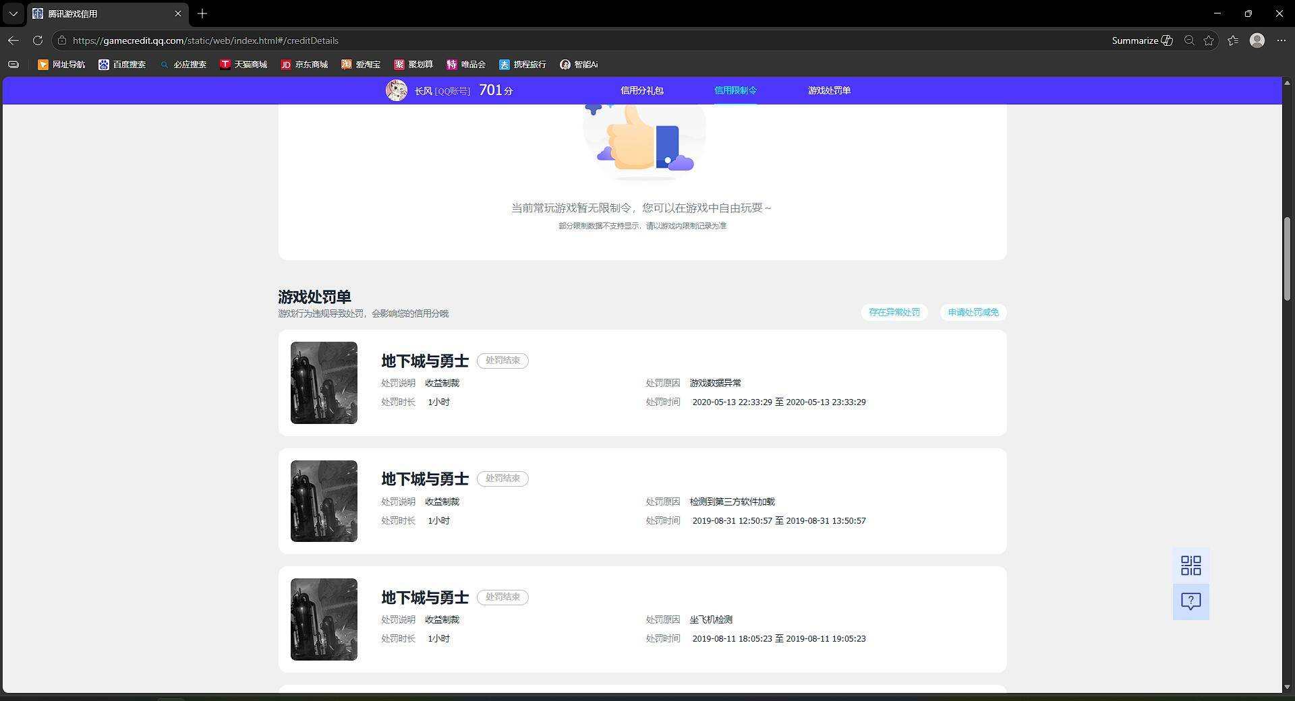Open the favorites list icon

click(x=1233, y=40)
